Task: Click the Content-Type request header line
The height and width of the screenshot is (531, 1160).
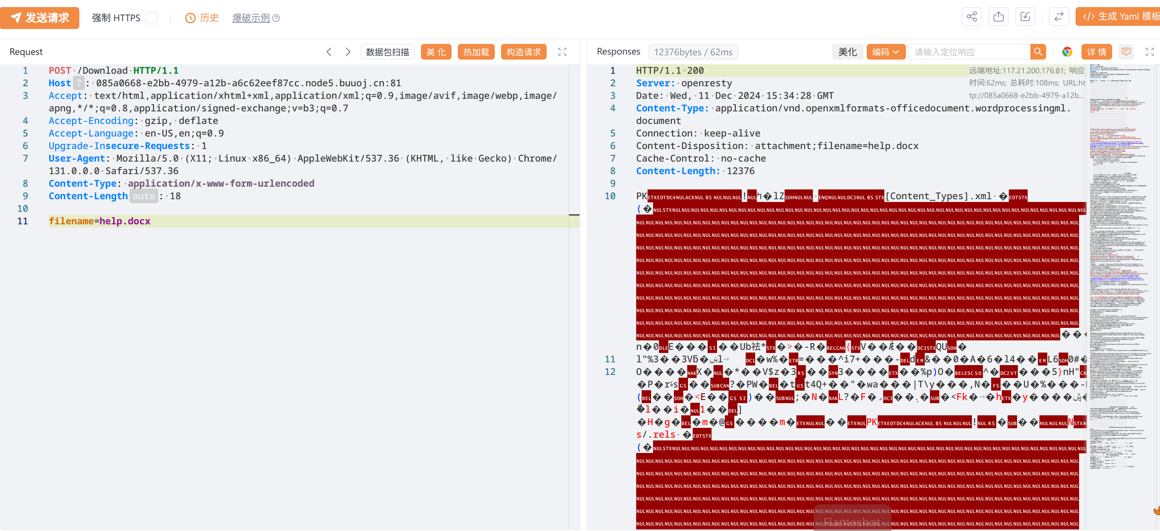Action: pyautogui.click(x=181, y=184)
